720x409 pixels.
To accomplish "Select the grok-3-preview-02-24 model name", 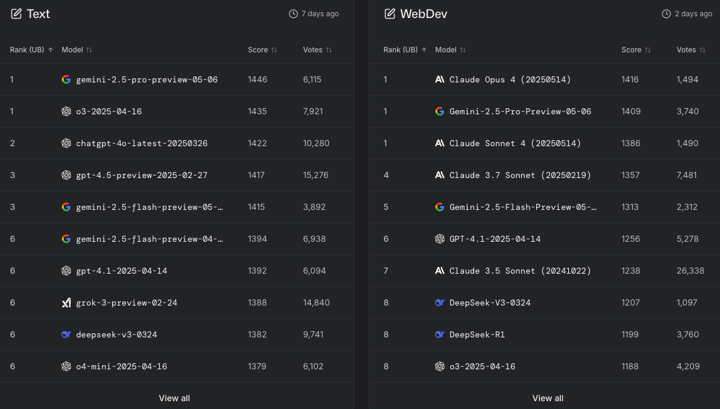I will [127, 303].
